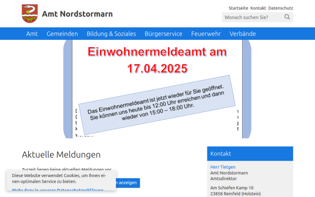The image size is (315, 197).
Task: Open the Bildung & Soziales menu
Action: pos(111,34)
